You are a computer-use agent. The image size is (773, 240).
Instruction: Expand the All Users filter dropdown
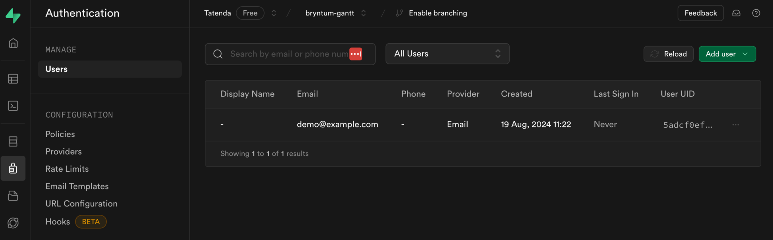[447, 54]
